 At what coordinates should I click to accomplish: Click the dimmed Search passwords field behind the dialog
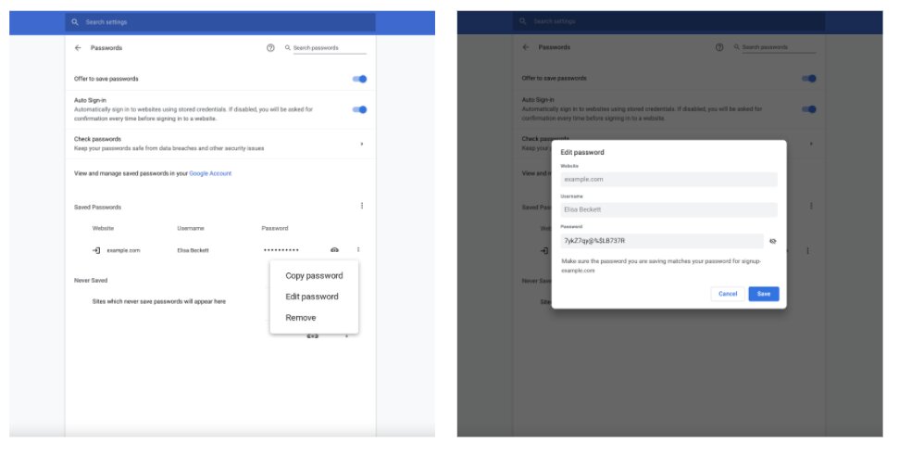point(779,48)
